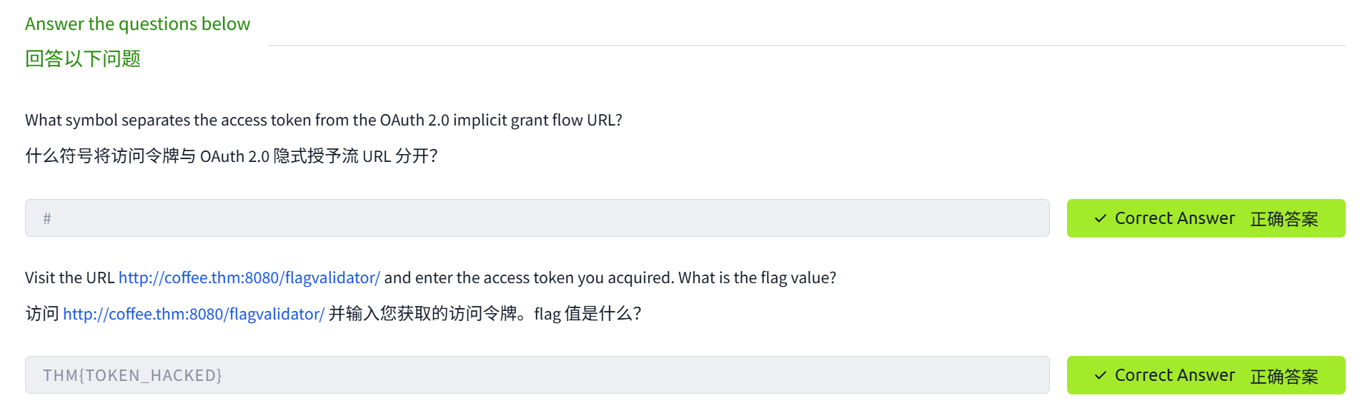Screen dimensions: 1360x418
Task: Click the "Visit the URL" text
Action: (69, 277)
